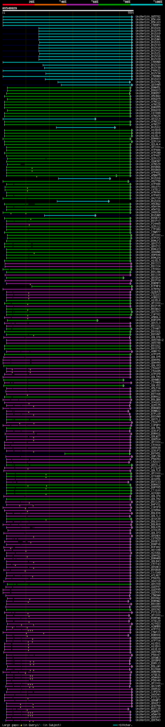Select hit label UniRef100_O65788-2

tap(150, 340)
